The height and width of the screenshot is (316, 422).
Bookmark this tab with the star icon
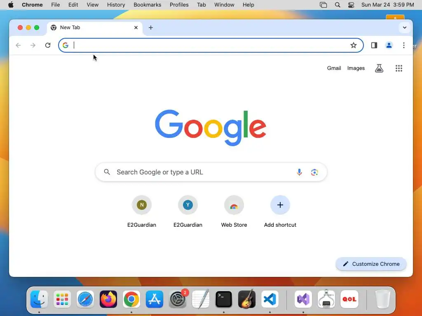pyautogui.click(x=353, y=45)
